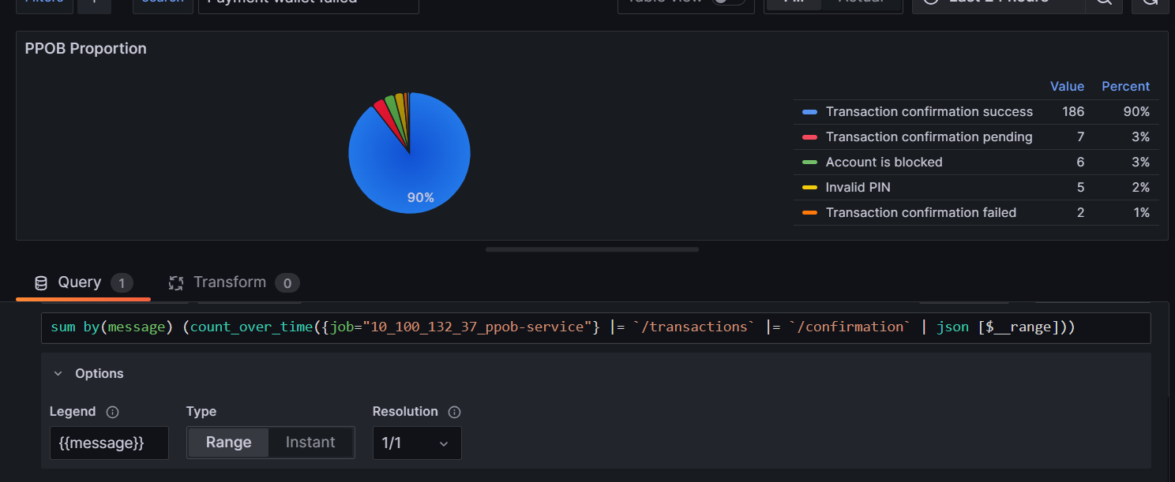
Task: Click the info icon next to Legend
Action: coord(112,412)
